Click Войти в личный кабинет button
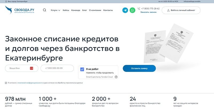This screenshot has height=111, width=214. (181, 10)
